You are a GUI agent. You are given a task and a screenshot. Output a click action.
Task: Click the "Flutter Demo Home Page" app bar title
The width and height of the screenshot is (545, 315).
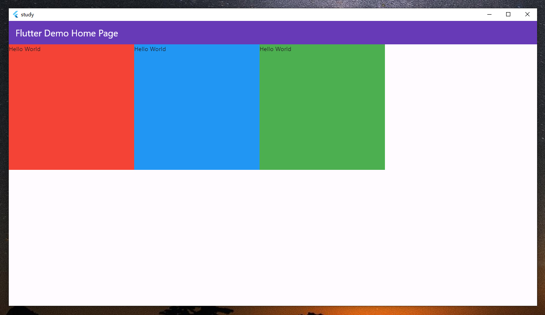click(x=67, y=33)
